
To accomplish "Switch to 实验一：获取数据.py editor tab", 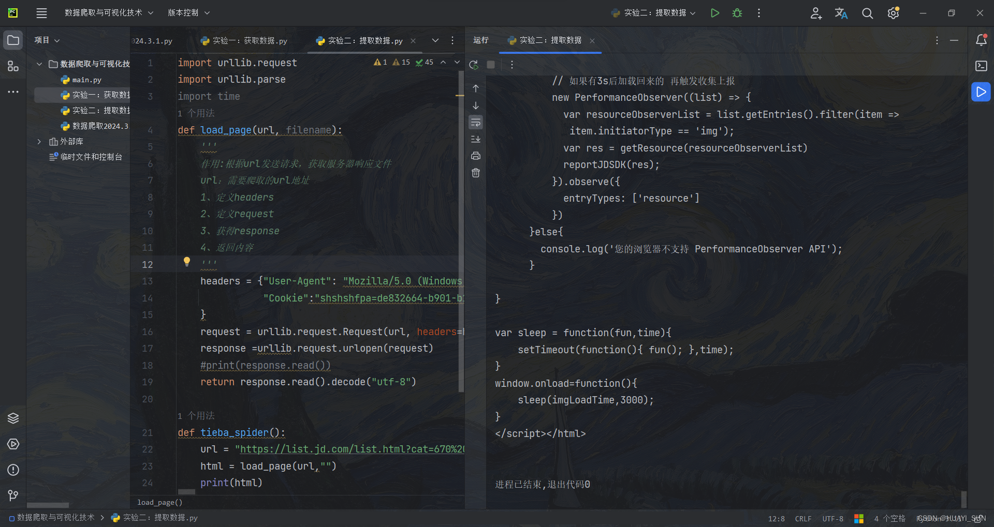I will [244, 41].
